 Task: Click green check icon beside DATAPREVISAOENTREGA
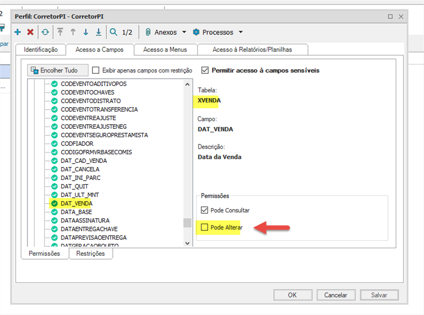[x=54, y=237]
